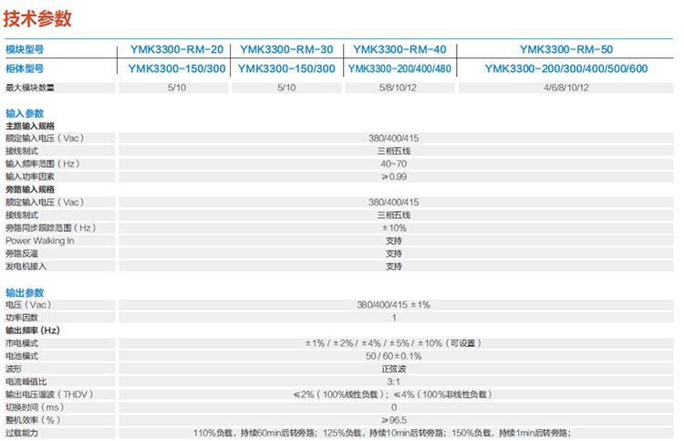Click 支持 in the 旁路反灌 row

pos(393,254)
